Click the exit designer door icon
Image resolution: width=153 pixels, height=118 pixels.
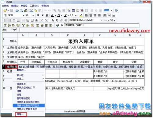tap(116, 10)
